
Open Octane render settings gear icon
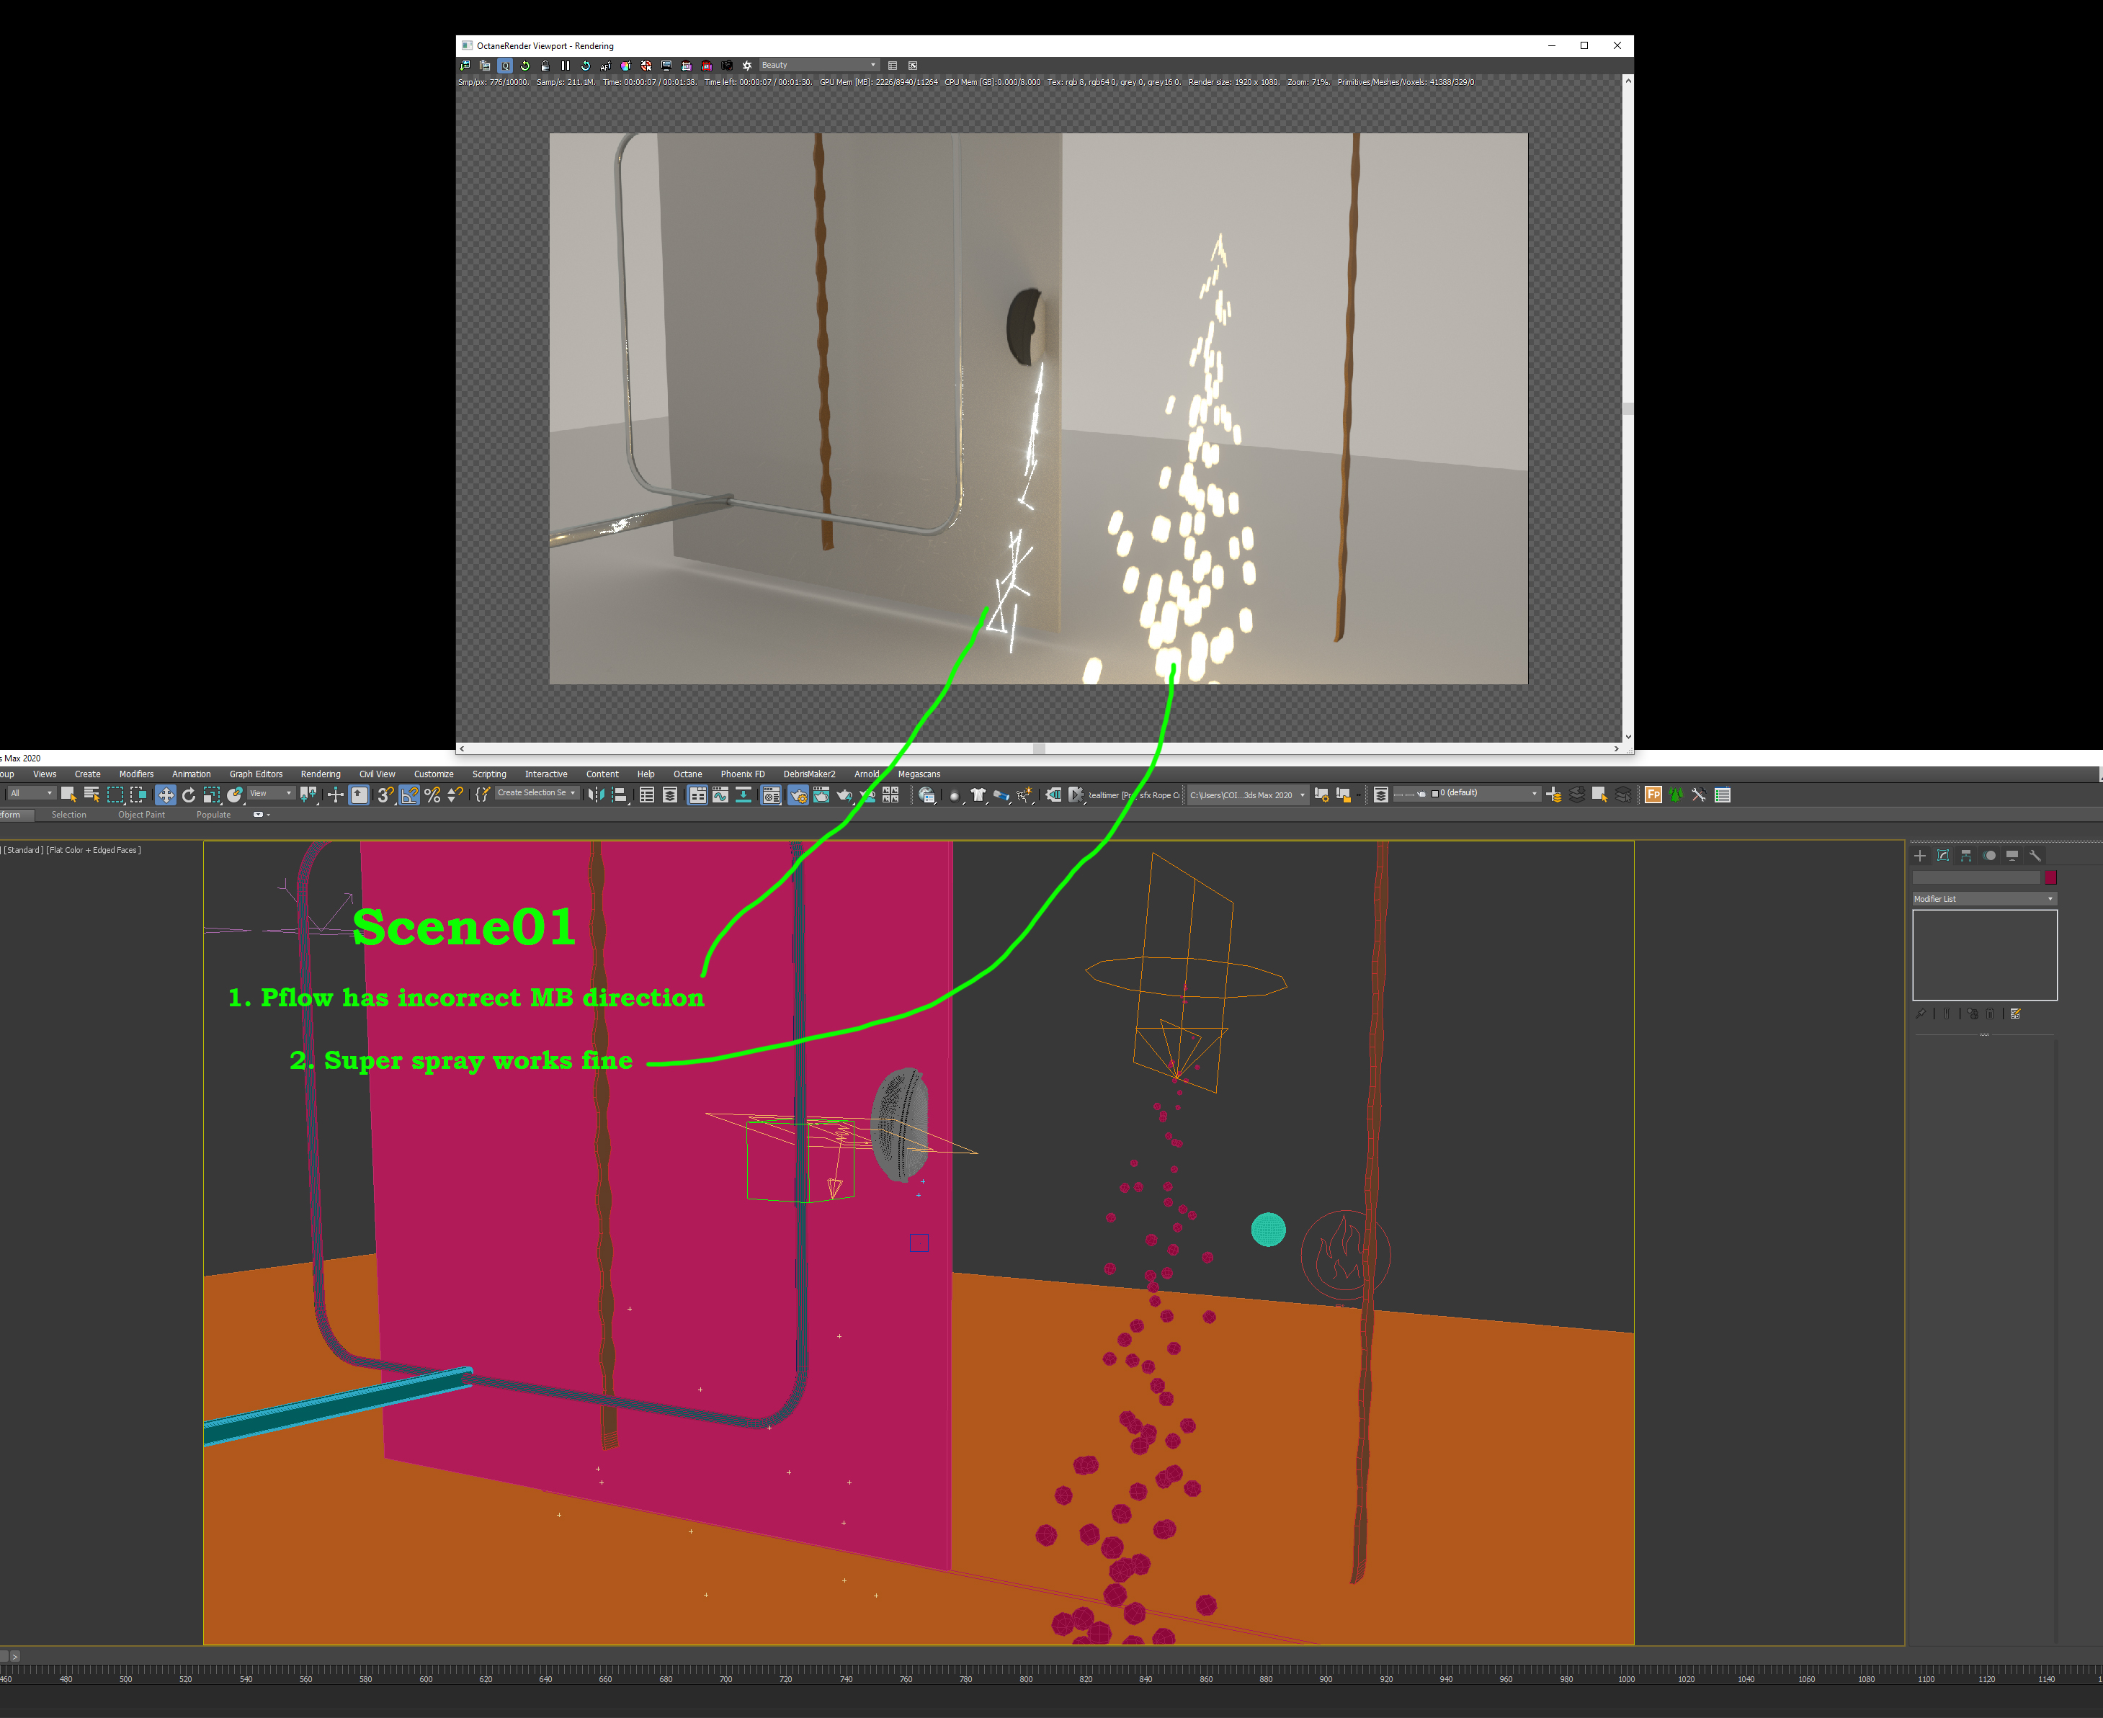747,66
